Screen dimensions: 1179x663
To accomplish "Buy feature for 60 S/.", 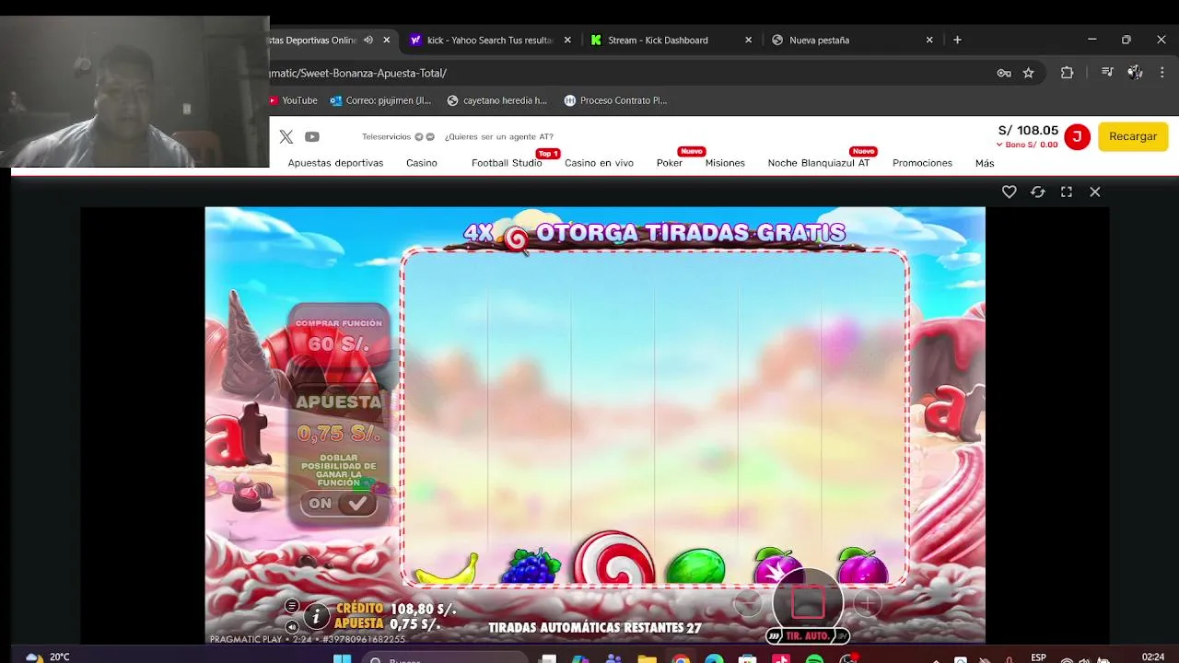I will (x=339, y=336).
